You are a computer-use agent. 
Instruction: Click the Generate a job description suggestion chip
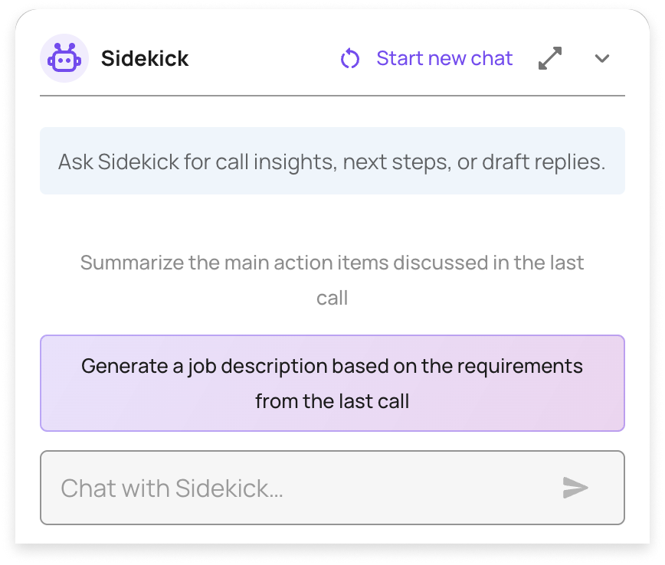[332, 383]
